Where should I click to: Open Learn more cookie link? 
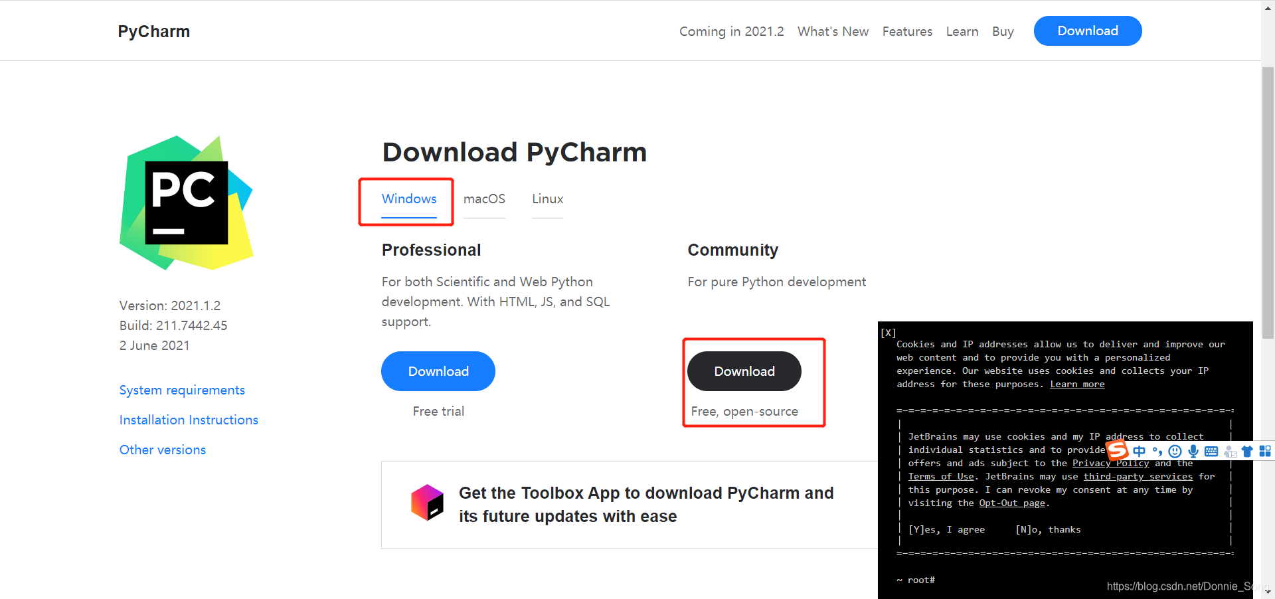(x=1077, y=384)
